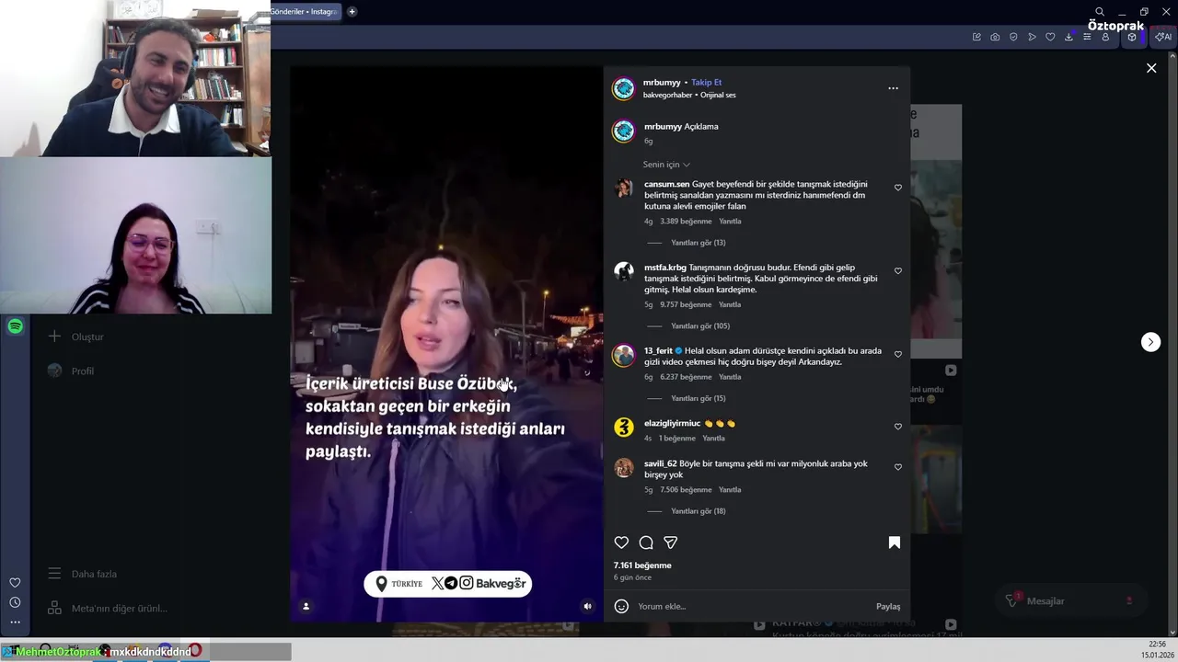Viewport: 1178px width, 662px height.
Task: Open the AI assistant button
Action: [x=1163, y=37]
